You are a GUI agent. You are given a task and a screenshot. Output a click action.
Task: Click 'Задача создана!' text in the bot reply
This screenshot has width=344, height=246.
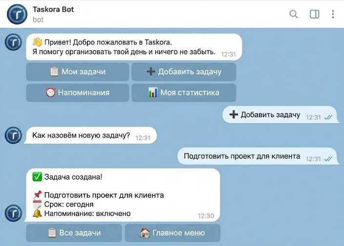click(x=73, y=177)
